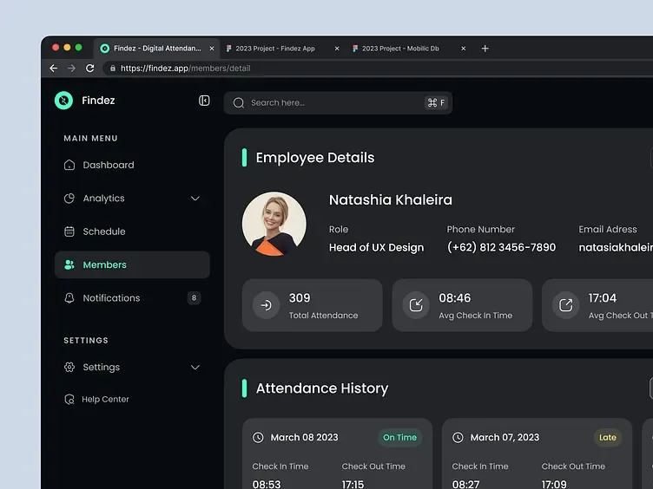This screenshot has width=653, height=489.
Task: Close the Findez - Digital Attendance tab
Action: click(212, 49)
